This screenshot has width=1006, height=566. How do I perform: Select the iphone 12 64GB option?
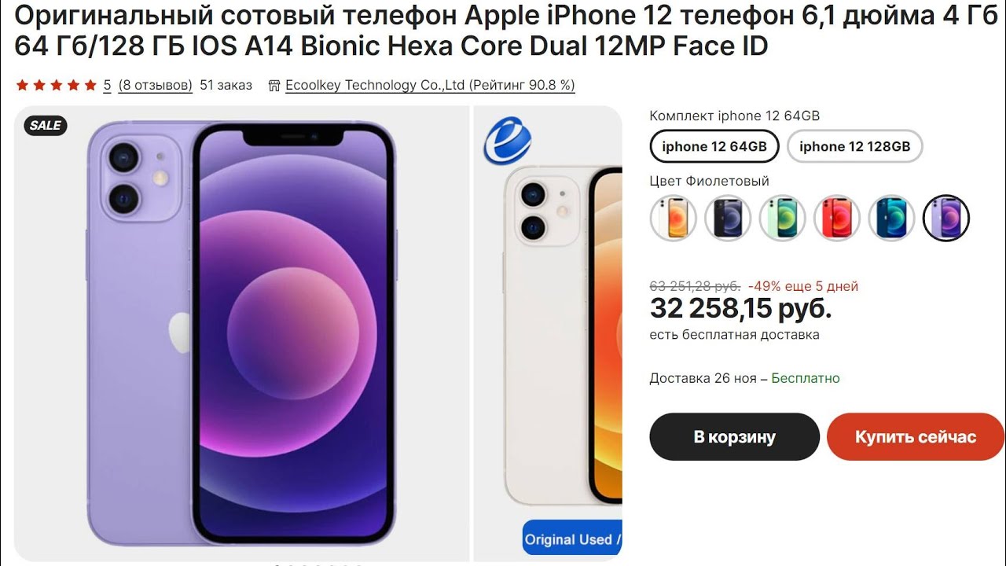point(714,146)
